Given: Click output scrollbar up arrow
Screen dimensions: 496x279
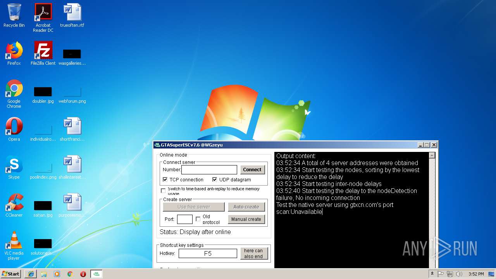Looking at the screenshot, I should click(432, 155).
